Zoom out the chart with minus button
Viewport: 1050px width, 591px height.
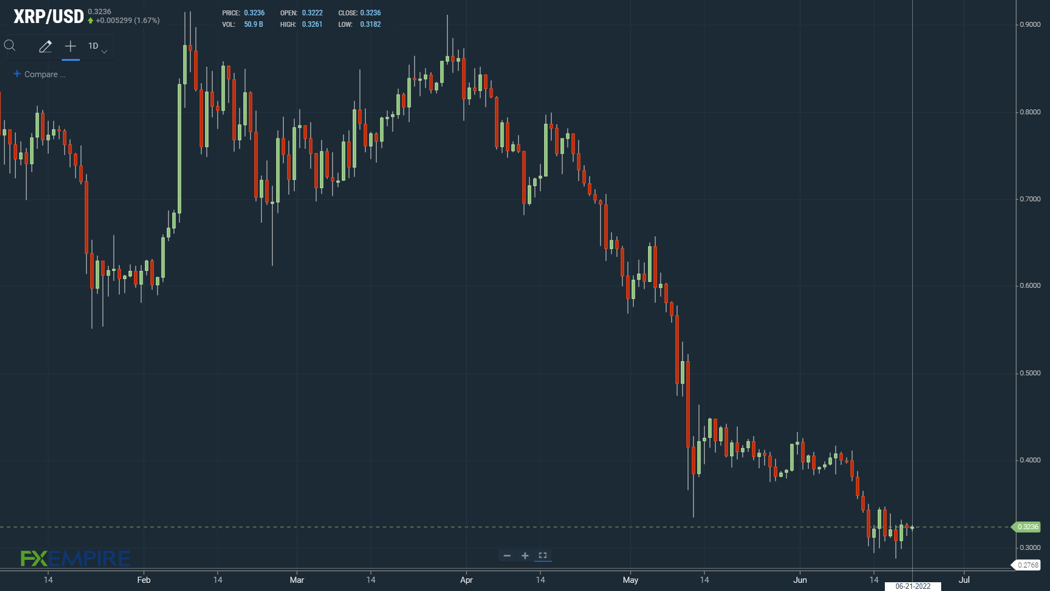pos(507,556)
